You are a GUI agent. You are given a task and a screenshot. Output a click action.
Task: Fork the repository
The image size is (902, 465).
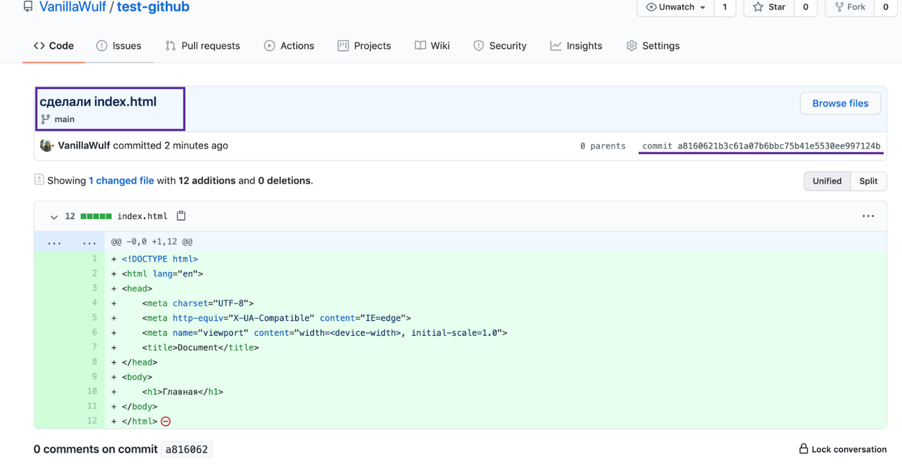(850, 7)
